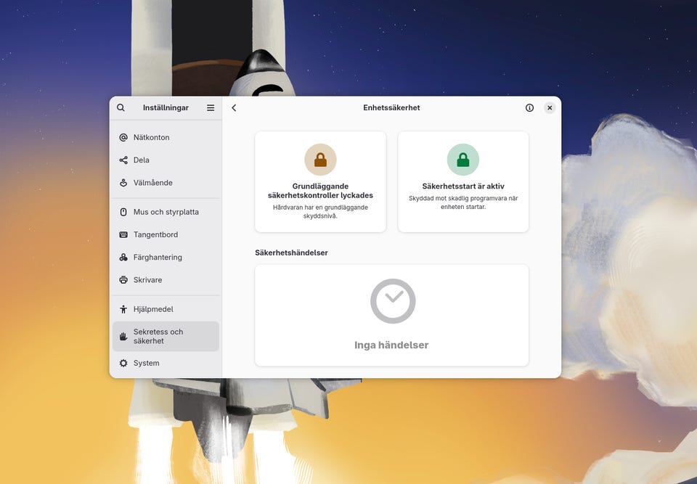Click the Inga händelser placeholder text
The image size is (697, 484).
tap(391, 345)
